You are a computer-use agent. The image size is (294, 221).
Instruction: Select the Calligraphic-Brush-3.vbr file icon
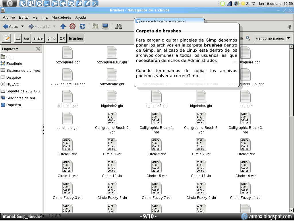245,118
